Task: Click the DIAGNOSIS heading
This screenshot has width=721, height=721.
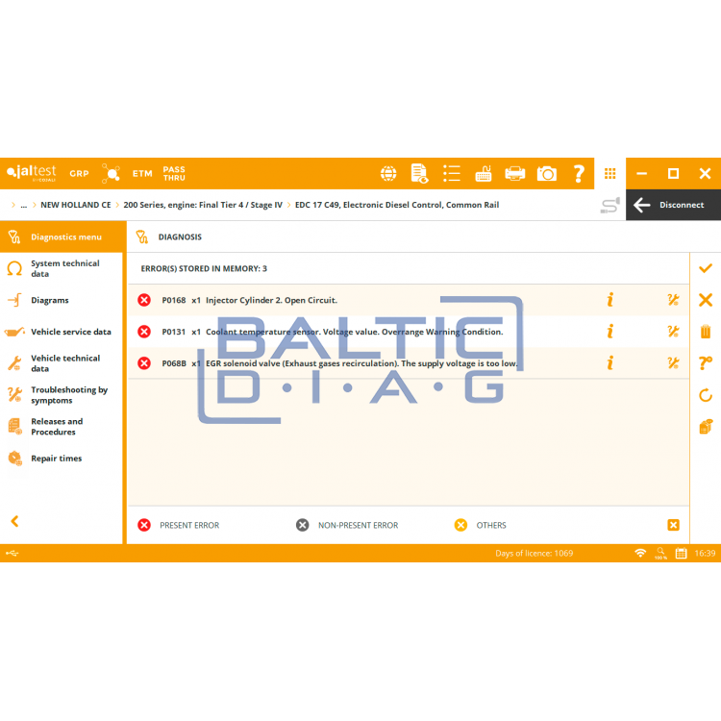Action: (x=180, y=236)
